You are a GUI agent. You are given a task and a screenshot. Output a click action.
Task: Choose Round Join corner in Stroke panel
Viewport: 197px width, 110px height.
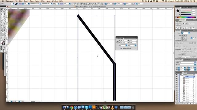(x=184, y=38)
